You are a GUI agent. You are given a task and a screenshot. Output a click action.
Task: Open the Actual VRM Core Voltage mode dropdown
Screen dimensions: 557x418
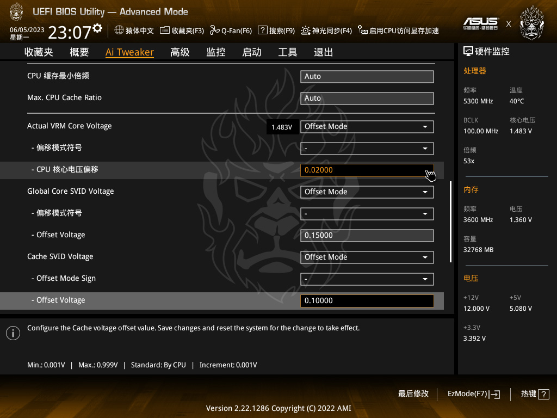[367, 126]
